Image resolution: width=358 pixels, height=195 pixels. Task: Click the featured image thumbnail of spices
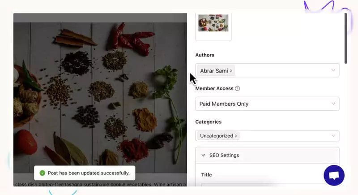tap(213, 23)
